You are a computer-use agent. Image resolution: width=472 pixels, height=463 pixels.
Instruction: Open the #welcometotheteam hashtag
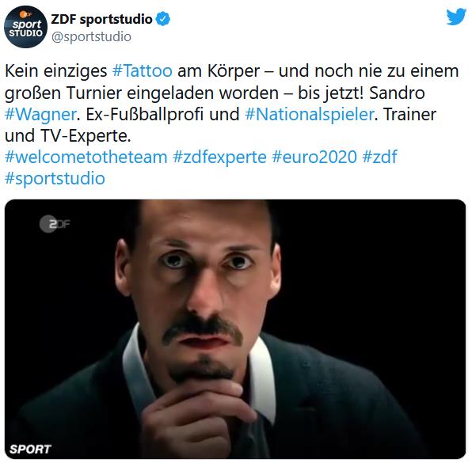click(x=86, y=157)
